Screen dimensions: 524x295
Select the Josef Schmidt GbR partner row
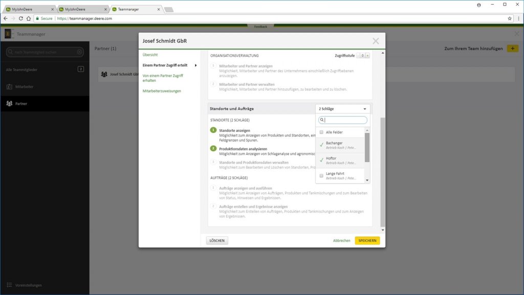pos(306,74)
